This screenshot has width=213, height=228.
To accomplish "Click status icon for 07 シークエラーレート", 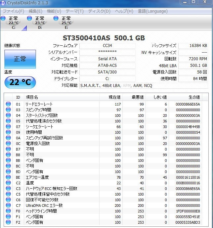I will pos(8,126).
